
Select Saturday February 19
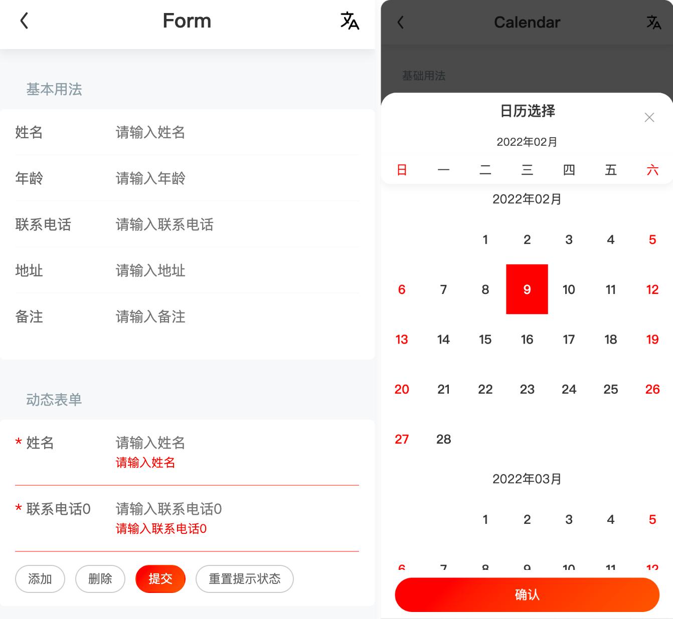point(652,340)
